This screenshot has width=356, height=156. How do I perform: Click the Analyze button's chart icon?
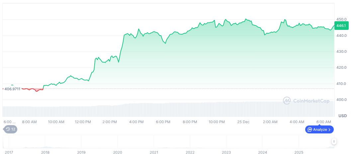click(x=310, y=129)
